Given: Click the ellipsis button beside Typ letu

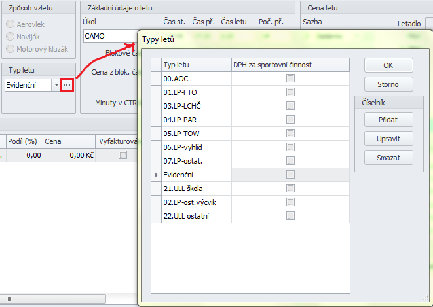Looking at the screenshot, I should [x=66, y=85].
